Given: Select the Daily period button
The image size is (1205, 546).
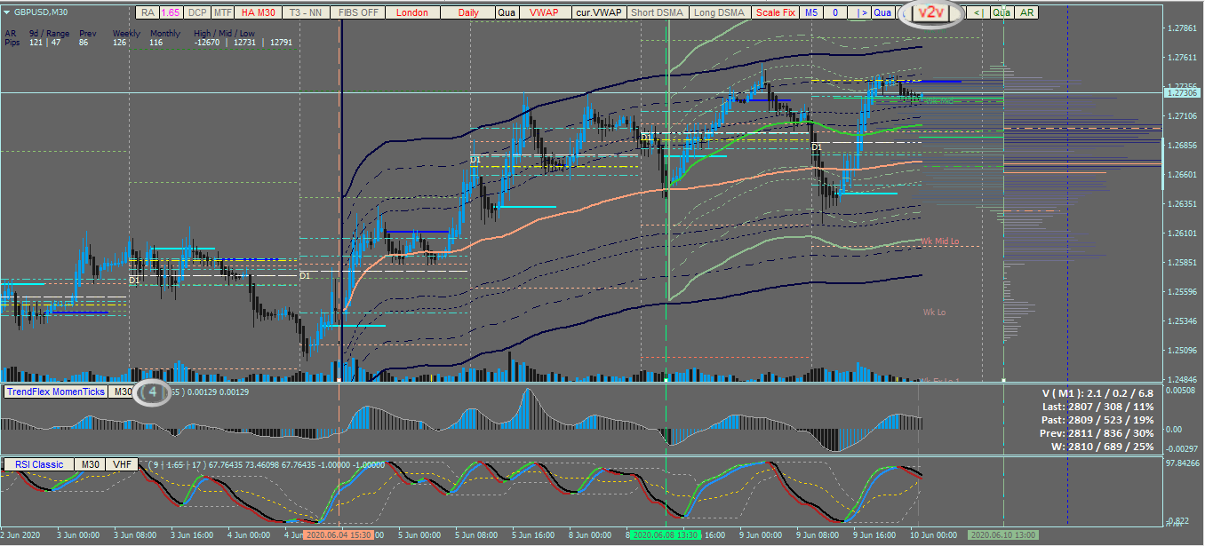Looking at the screenshot, I should tap(467, 12).
